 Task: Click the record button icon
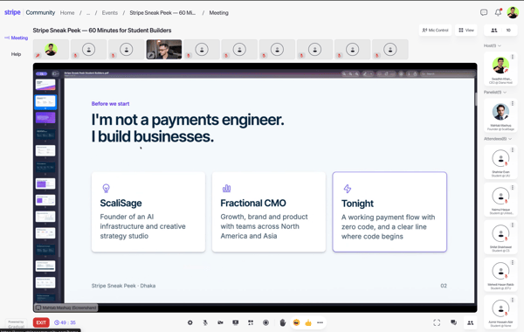click(x=265, y=322)
